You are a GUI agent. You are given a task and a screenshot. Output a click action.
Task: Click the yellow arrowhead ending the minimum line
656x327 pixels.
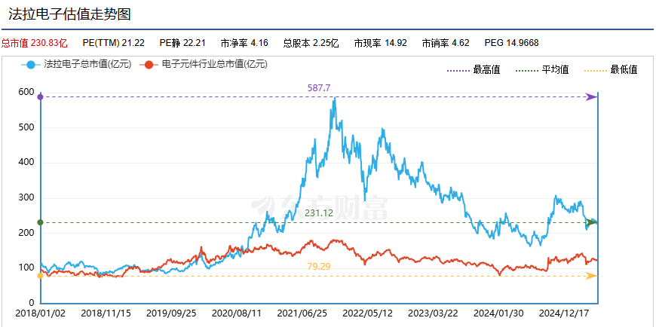click(591, 276)
